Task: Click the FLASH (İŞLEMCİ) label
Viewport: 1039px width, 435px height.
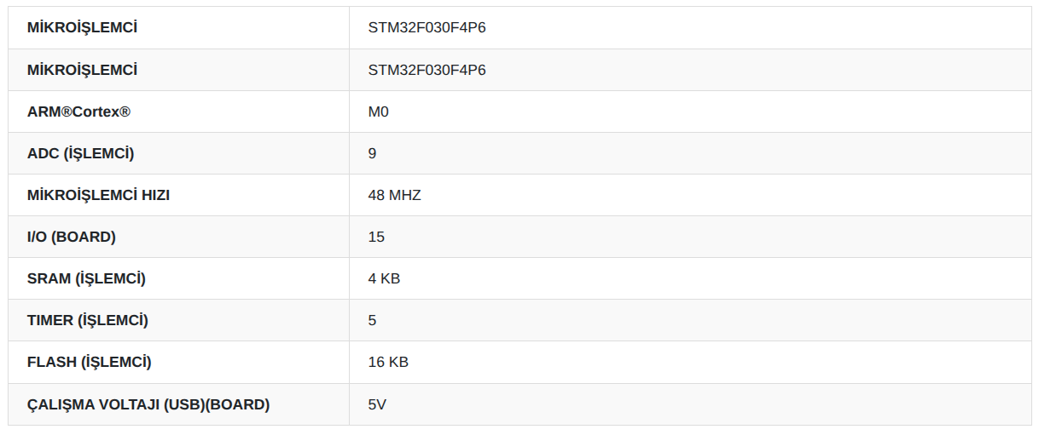Action: coord(89,362)
